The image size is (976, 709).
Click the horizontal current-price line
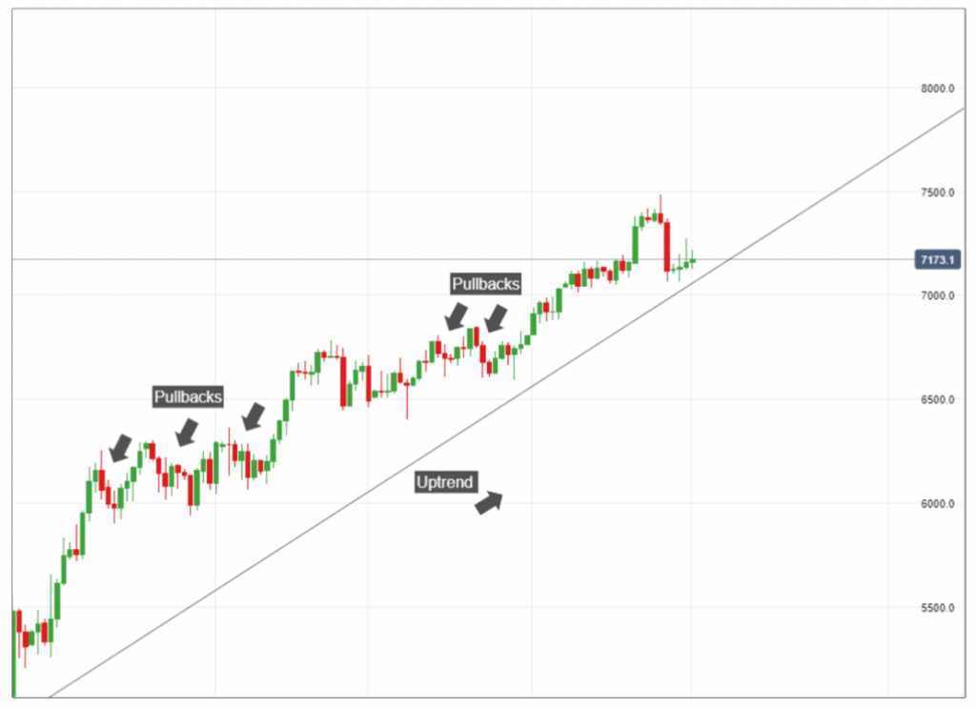[x=810, y=259]
